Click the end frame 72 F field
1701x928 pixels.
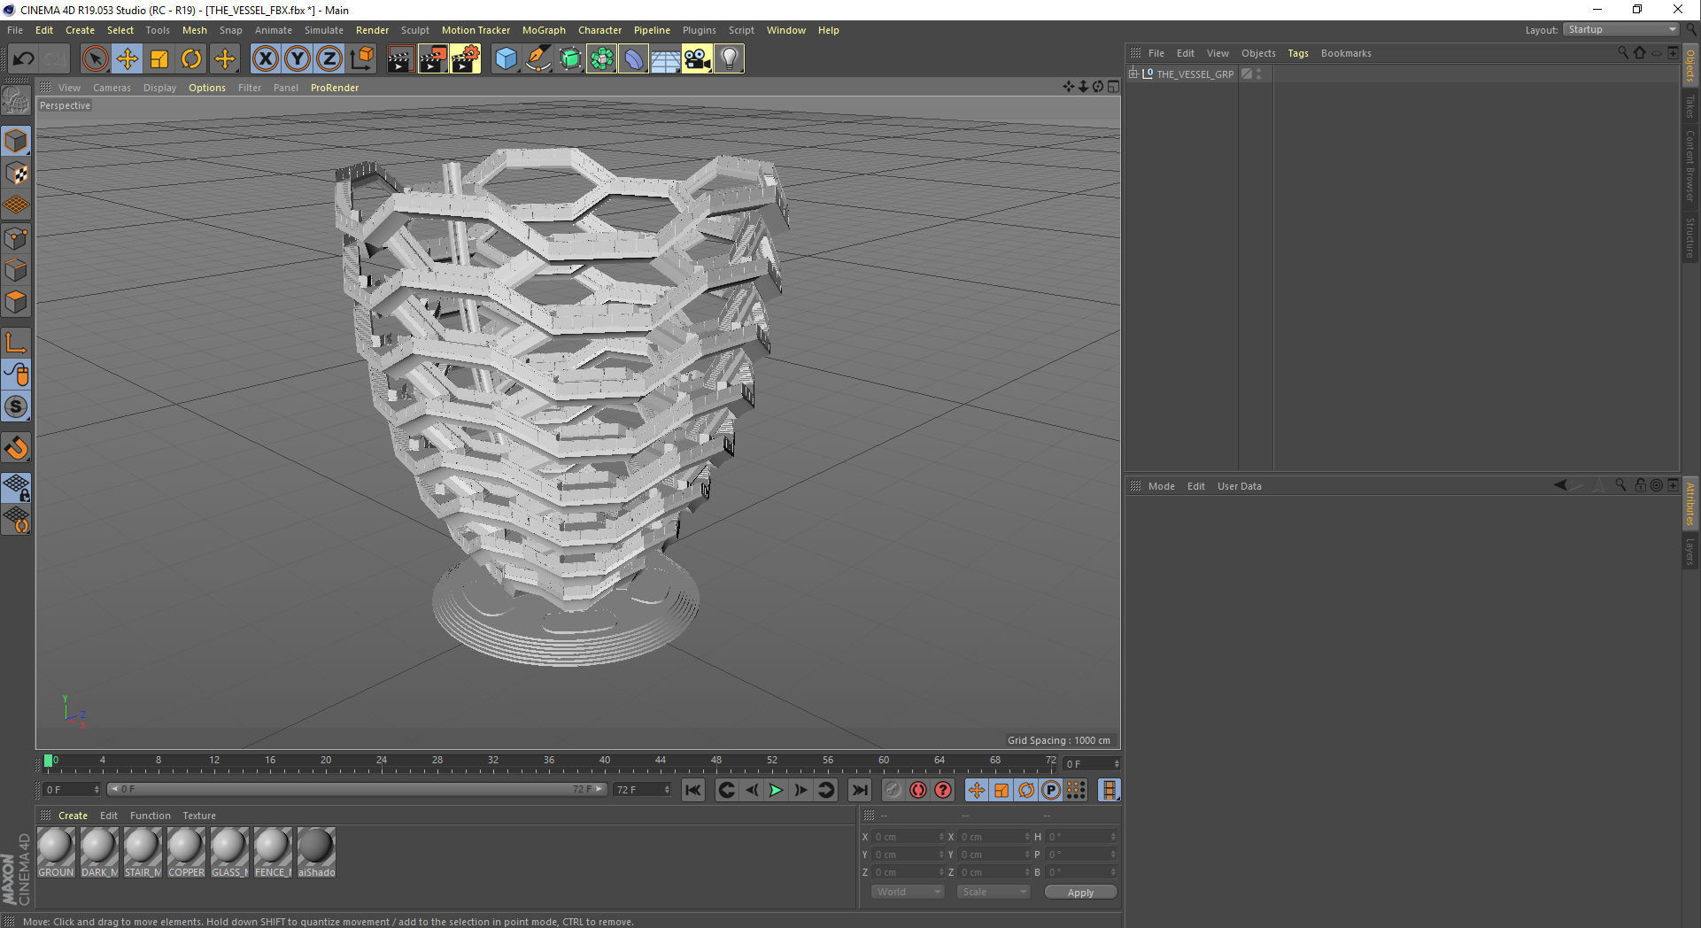(643, 790)
